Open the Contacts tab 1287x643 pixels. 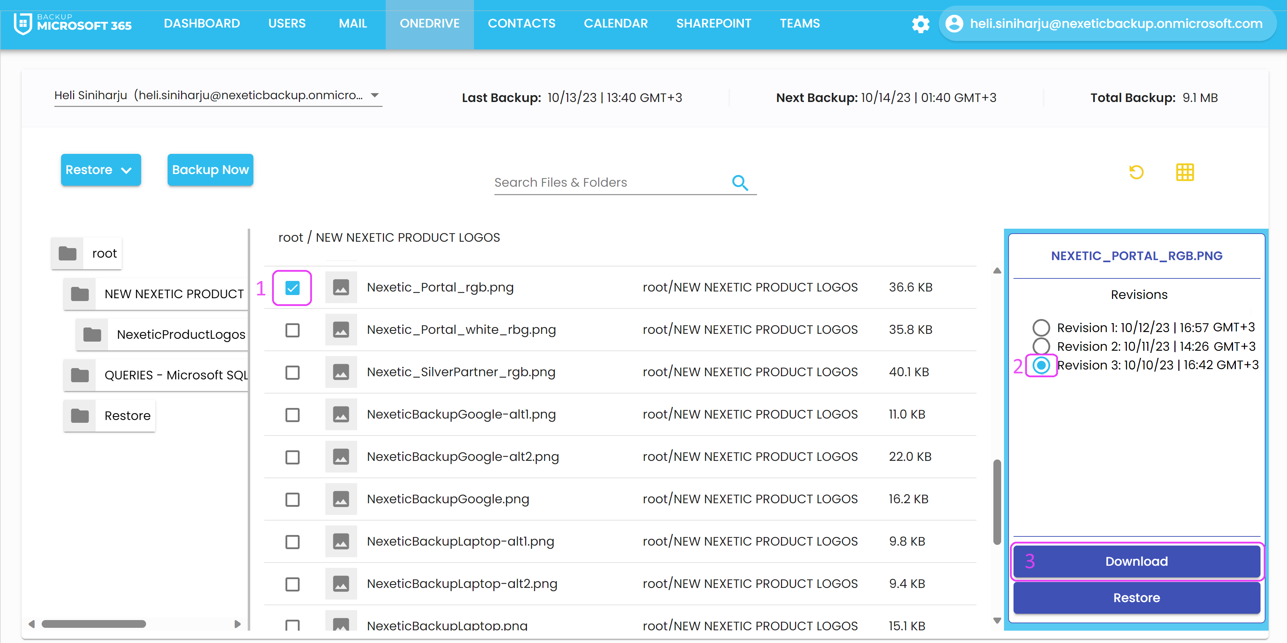pyautogui.click(x=522, y=24)
